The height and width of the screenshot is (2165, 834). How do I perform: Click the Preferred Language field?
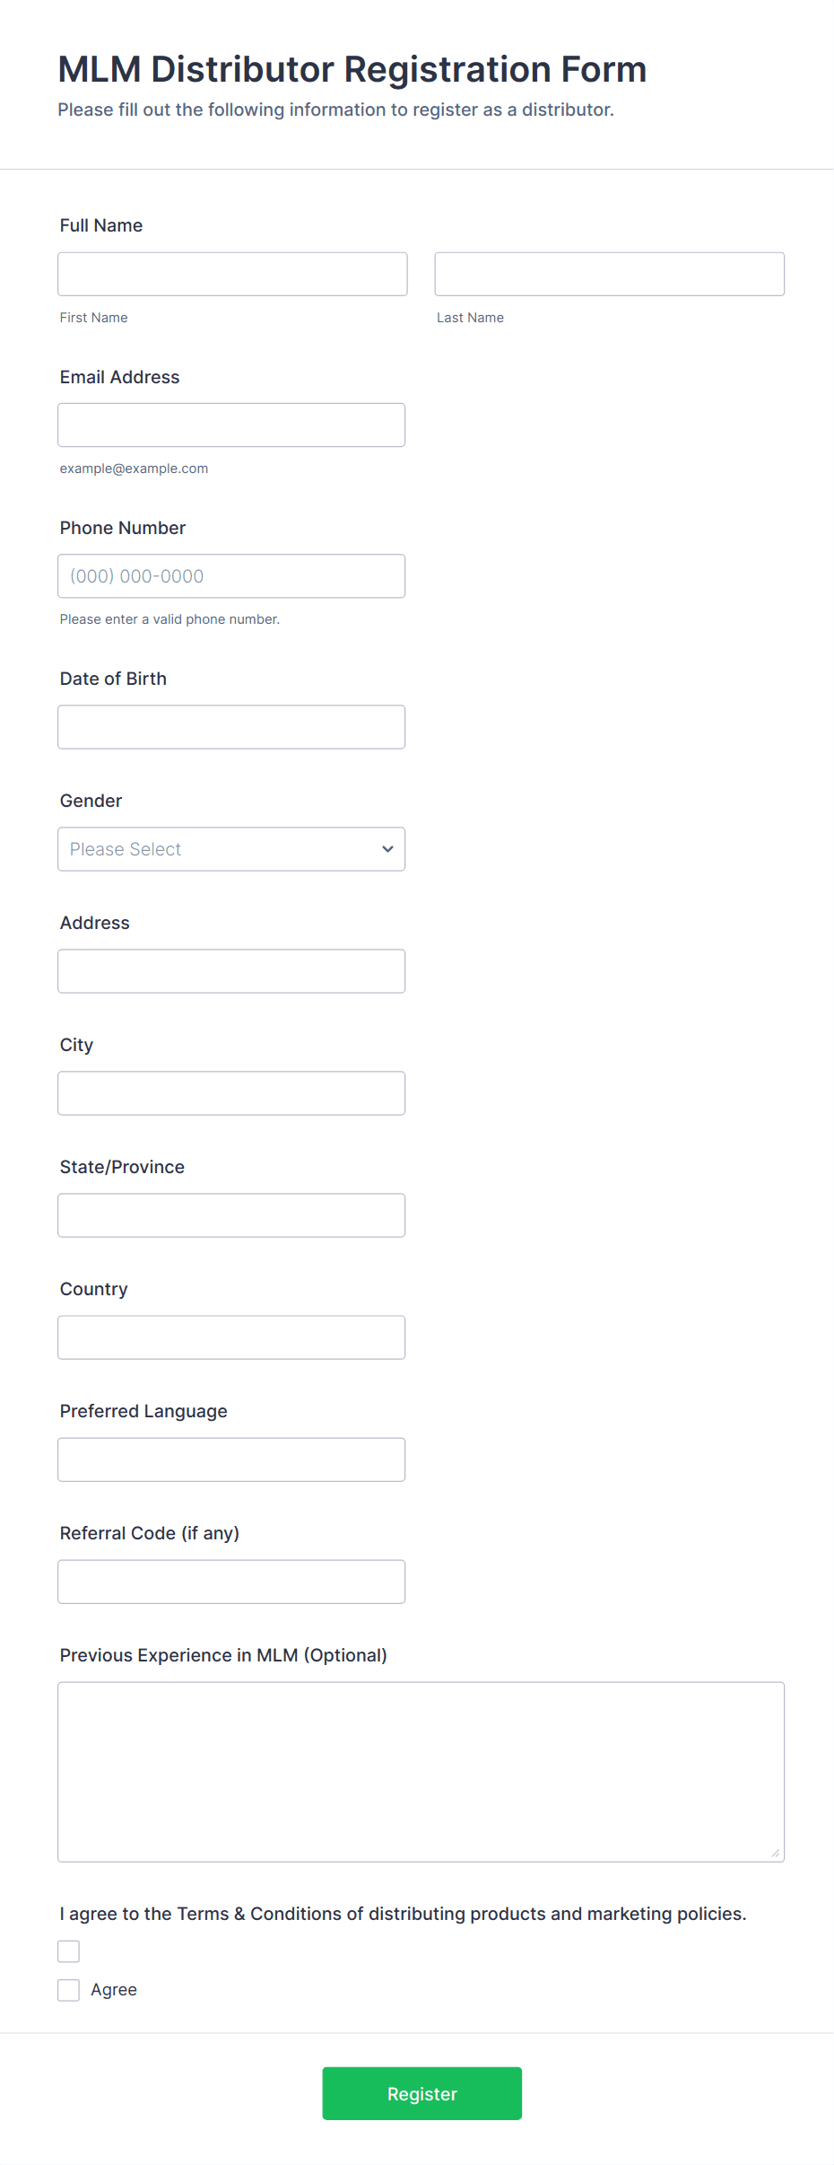[x=231, y=1459]
